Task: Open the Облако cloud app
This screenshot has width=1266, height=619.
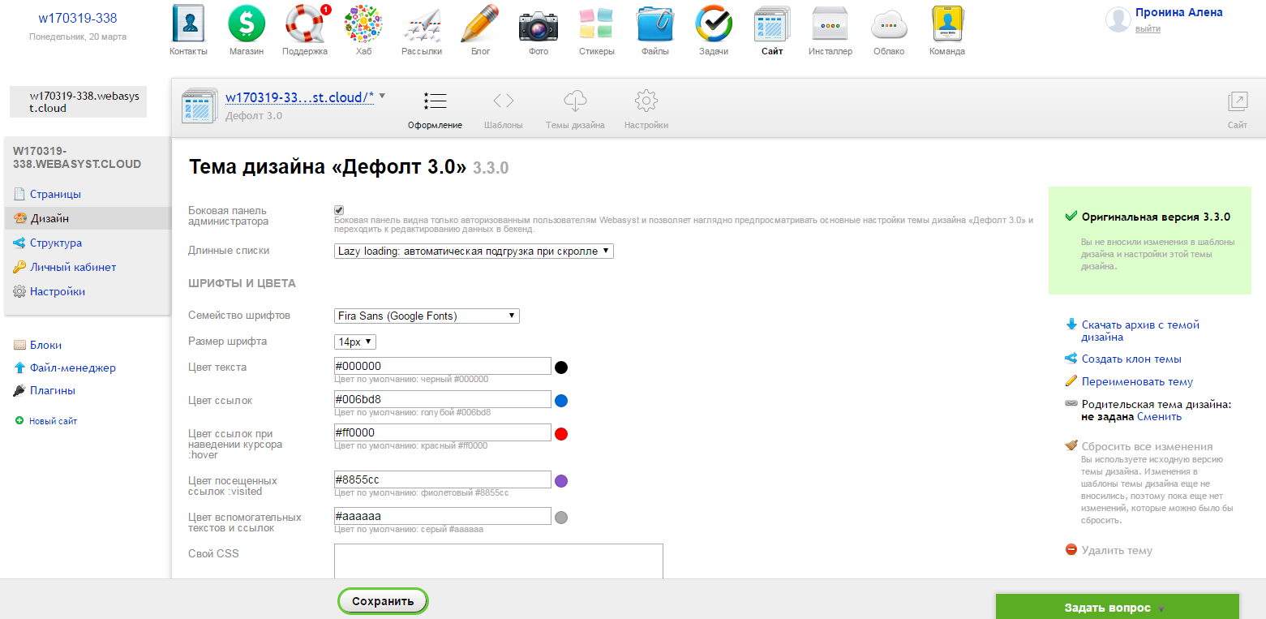Action: 889,24
